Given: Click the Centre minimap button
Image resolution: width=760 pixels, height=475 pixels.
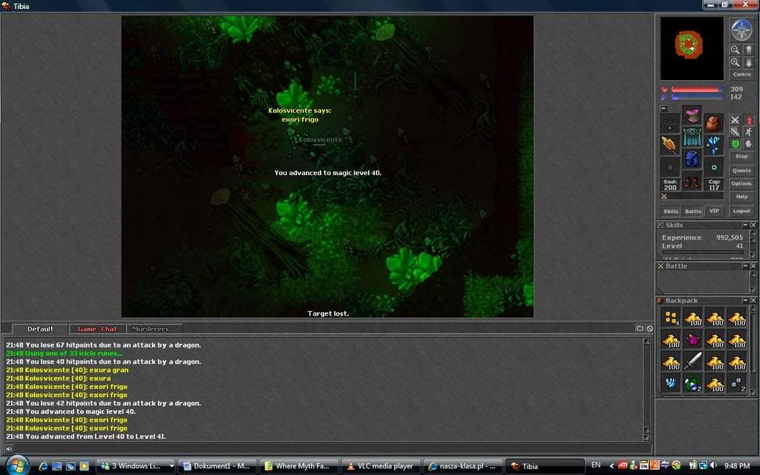Looking at the screenshot, I should click(x=741, y=74).
